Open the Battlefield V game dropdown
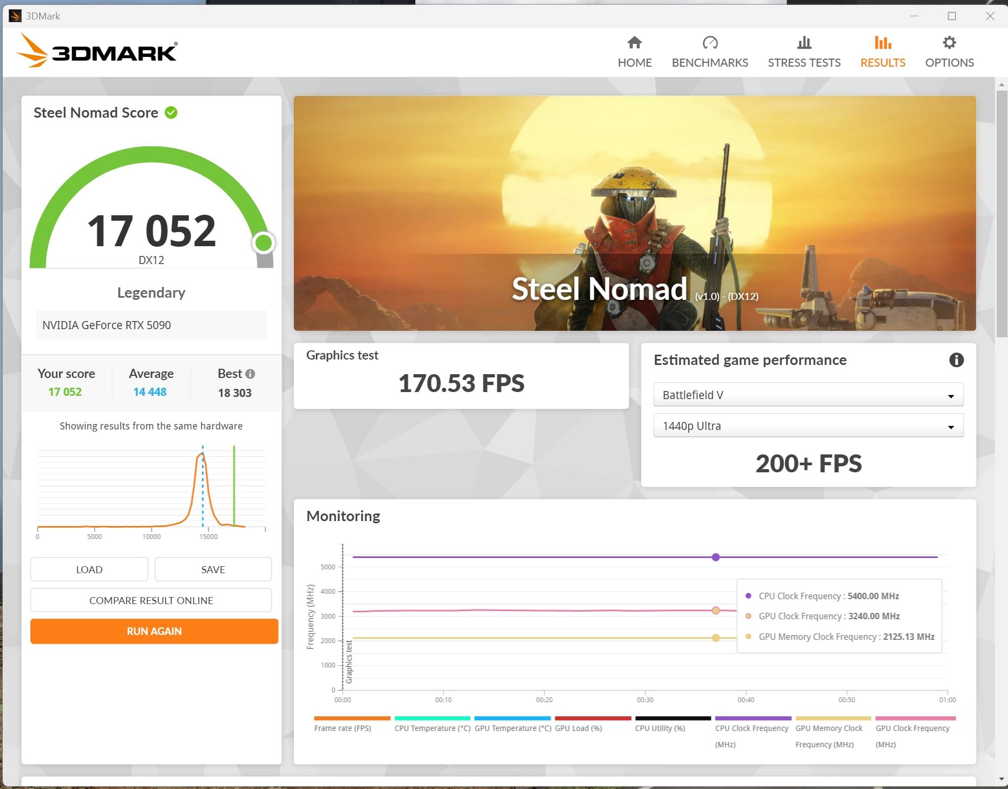The image size is (1008, 789). [808, 395]
